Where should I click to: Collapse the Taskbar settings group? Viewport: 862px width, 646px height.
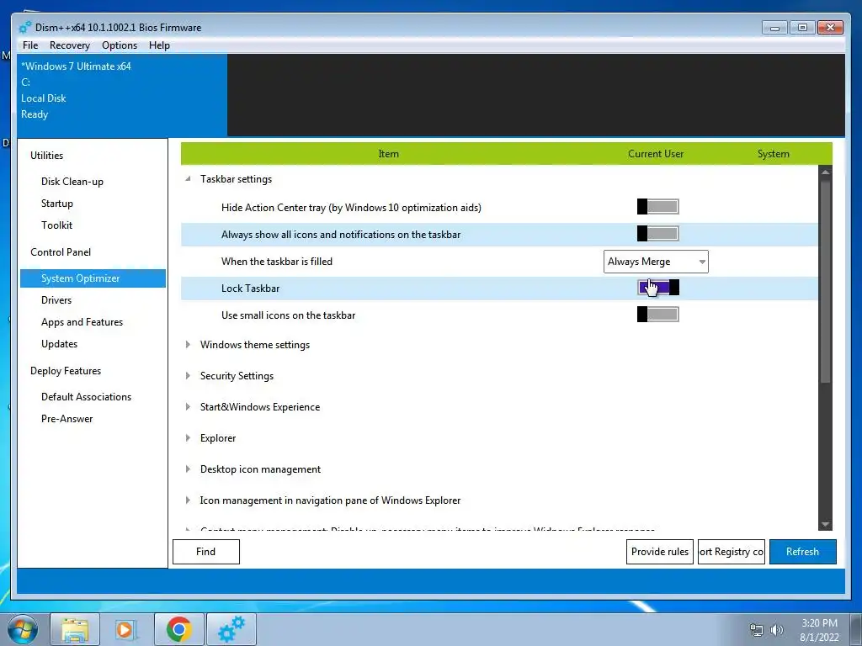click(188, 179)
